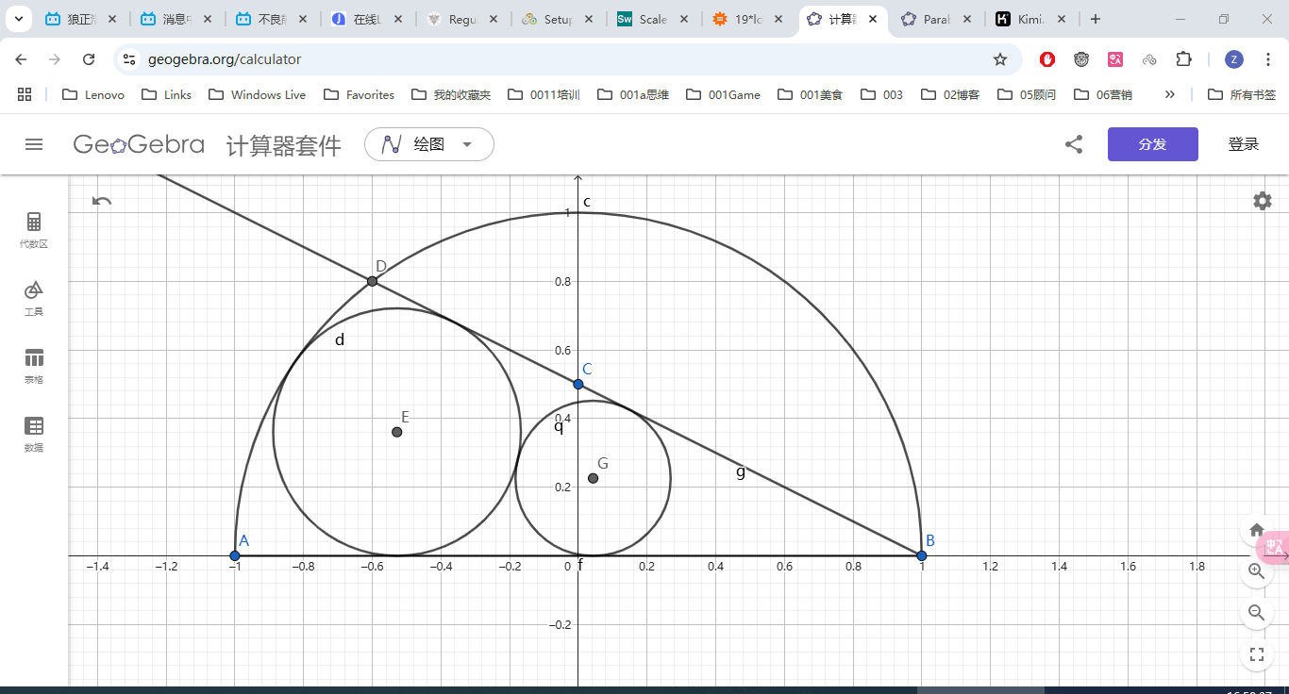
Task: Close the 计算 GeoGebra tab
Action: pos(872,19)
